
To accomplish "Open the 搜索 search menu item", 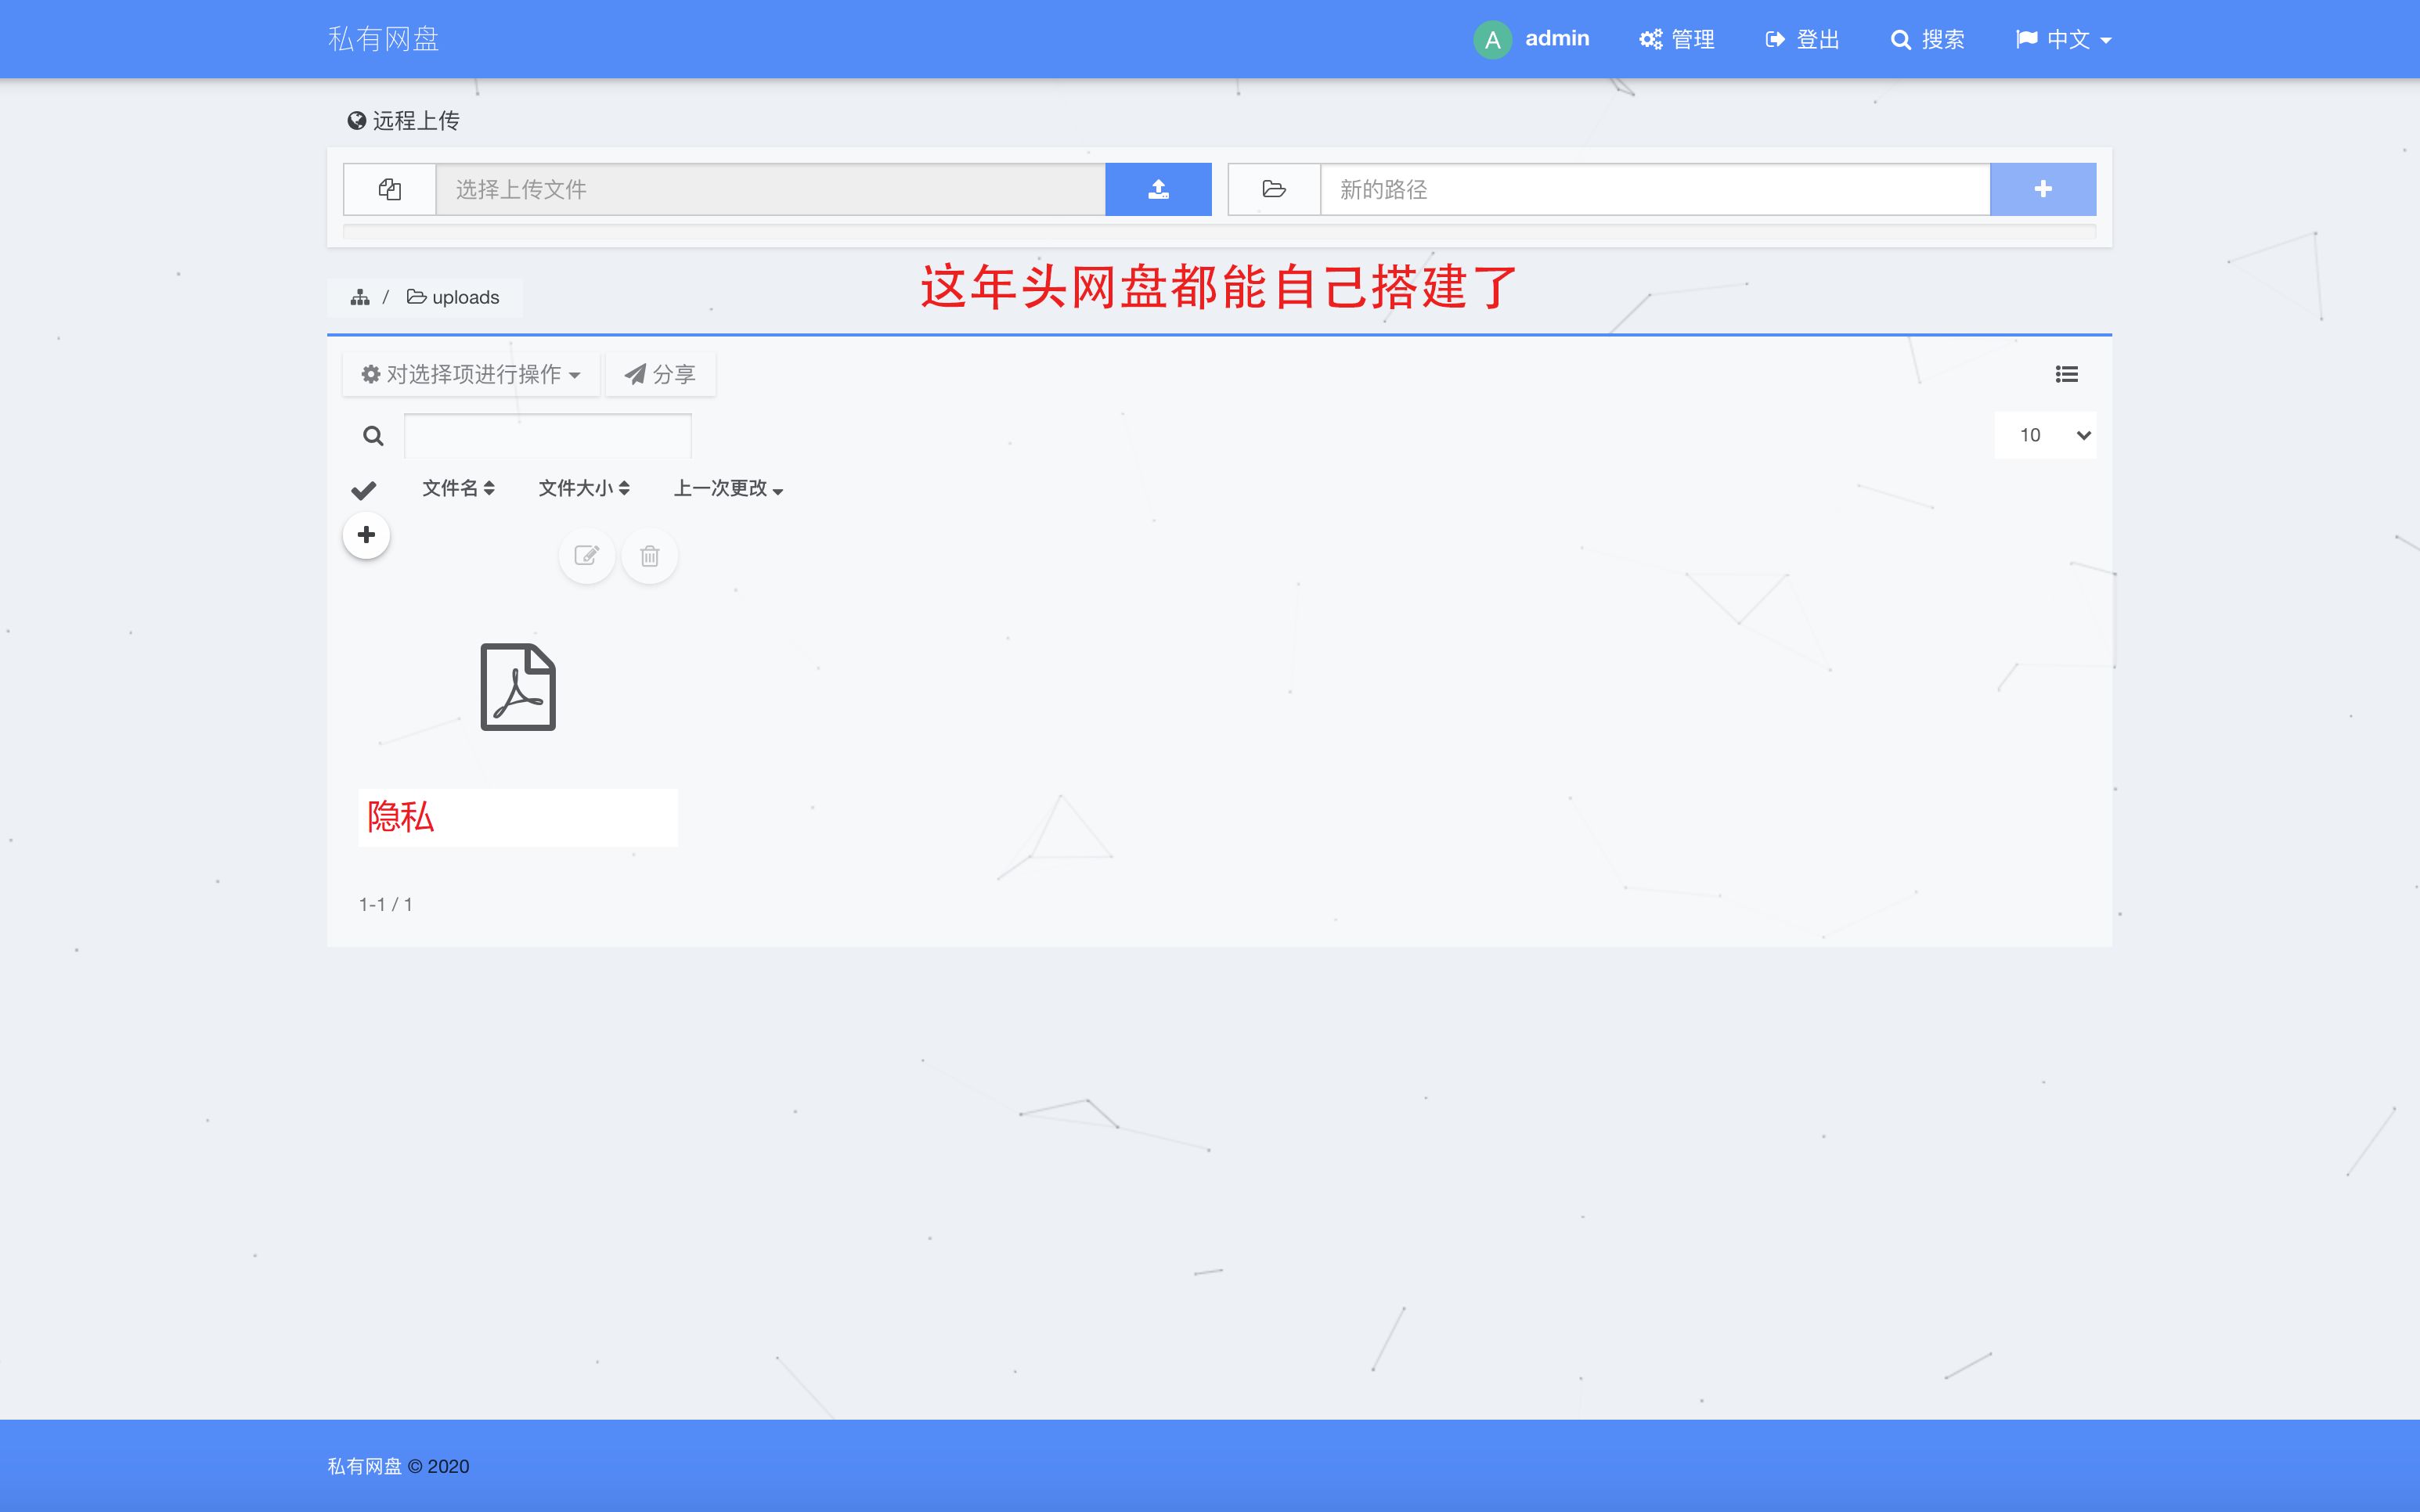I will (x=1928, y=39).
